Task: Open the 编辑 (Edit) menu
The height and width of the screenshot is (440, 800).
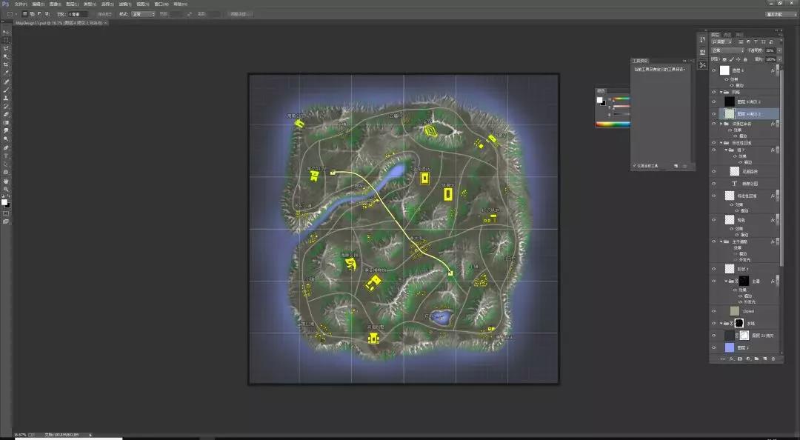Action: tap(39, 4)
